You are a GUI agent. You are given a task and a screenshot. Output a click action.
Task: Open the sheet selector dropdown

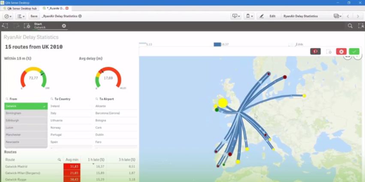pos(337,16)
